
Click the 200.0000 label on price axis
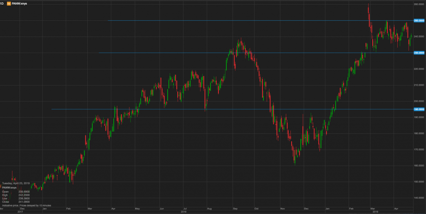(418, 101)
